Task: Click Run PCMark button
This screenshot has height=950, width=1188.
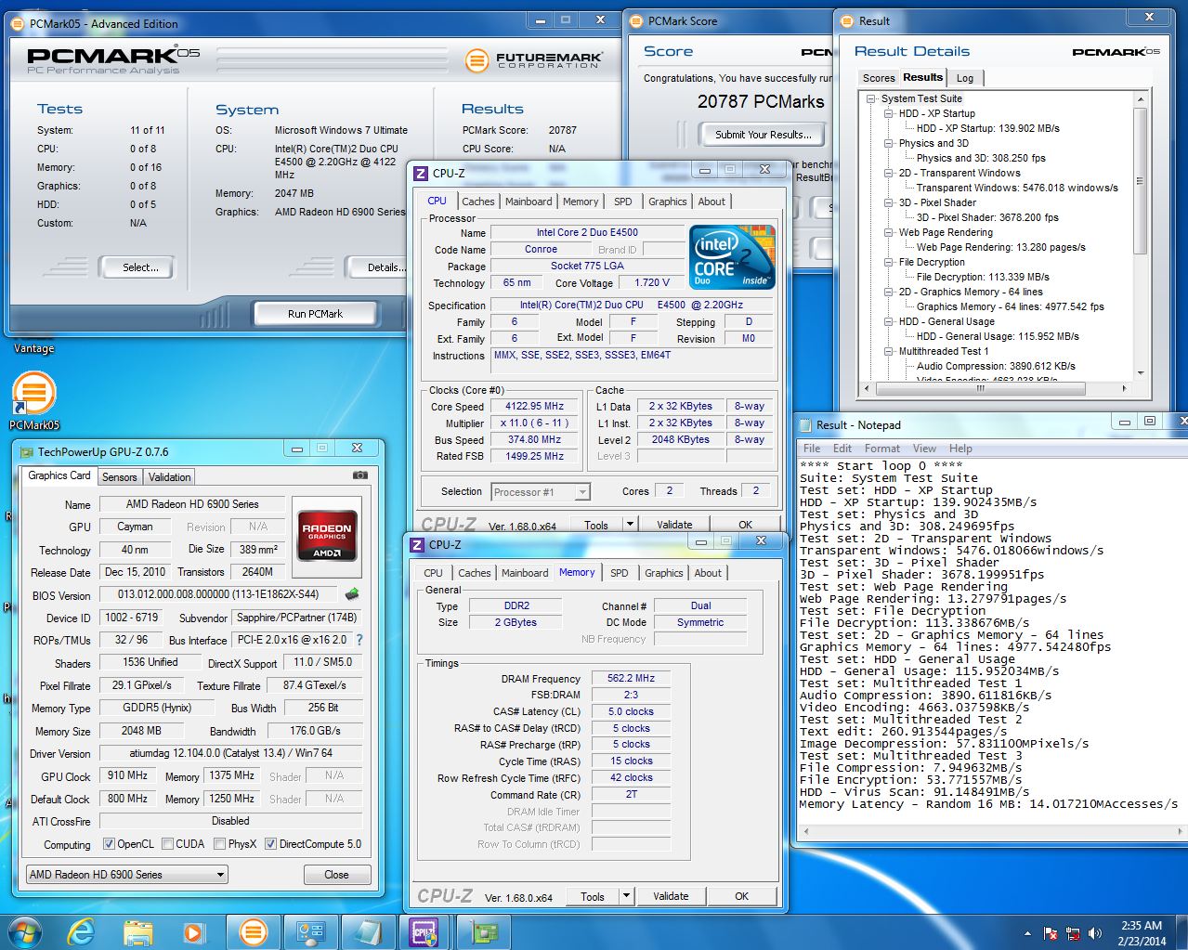Action: 315,314
